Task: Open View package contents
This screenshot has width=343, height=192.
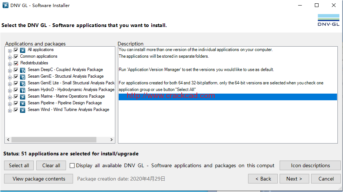Action: click(39, 179)
